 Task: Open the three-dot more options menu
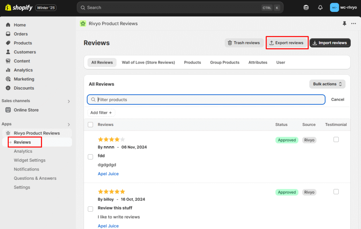(354, 24)
